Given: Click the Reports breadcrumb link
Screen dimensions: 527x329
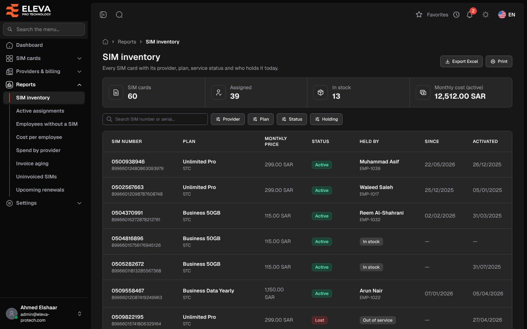Looking at the screenshot, I should [x=127, y=42].
